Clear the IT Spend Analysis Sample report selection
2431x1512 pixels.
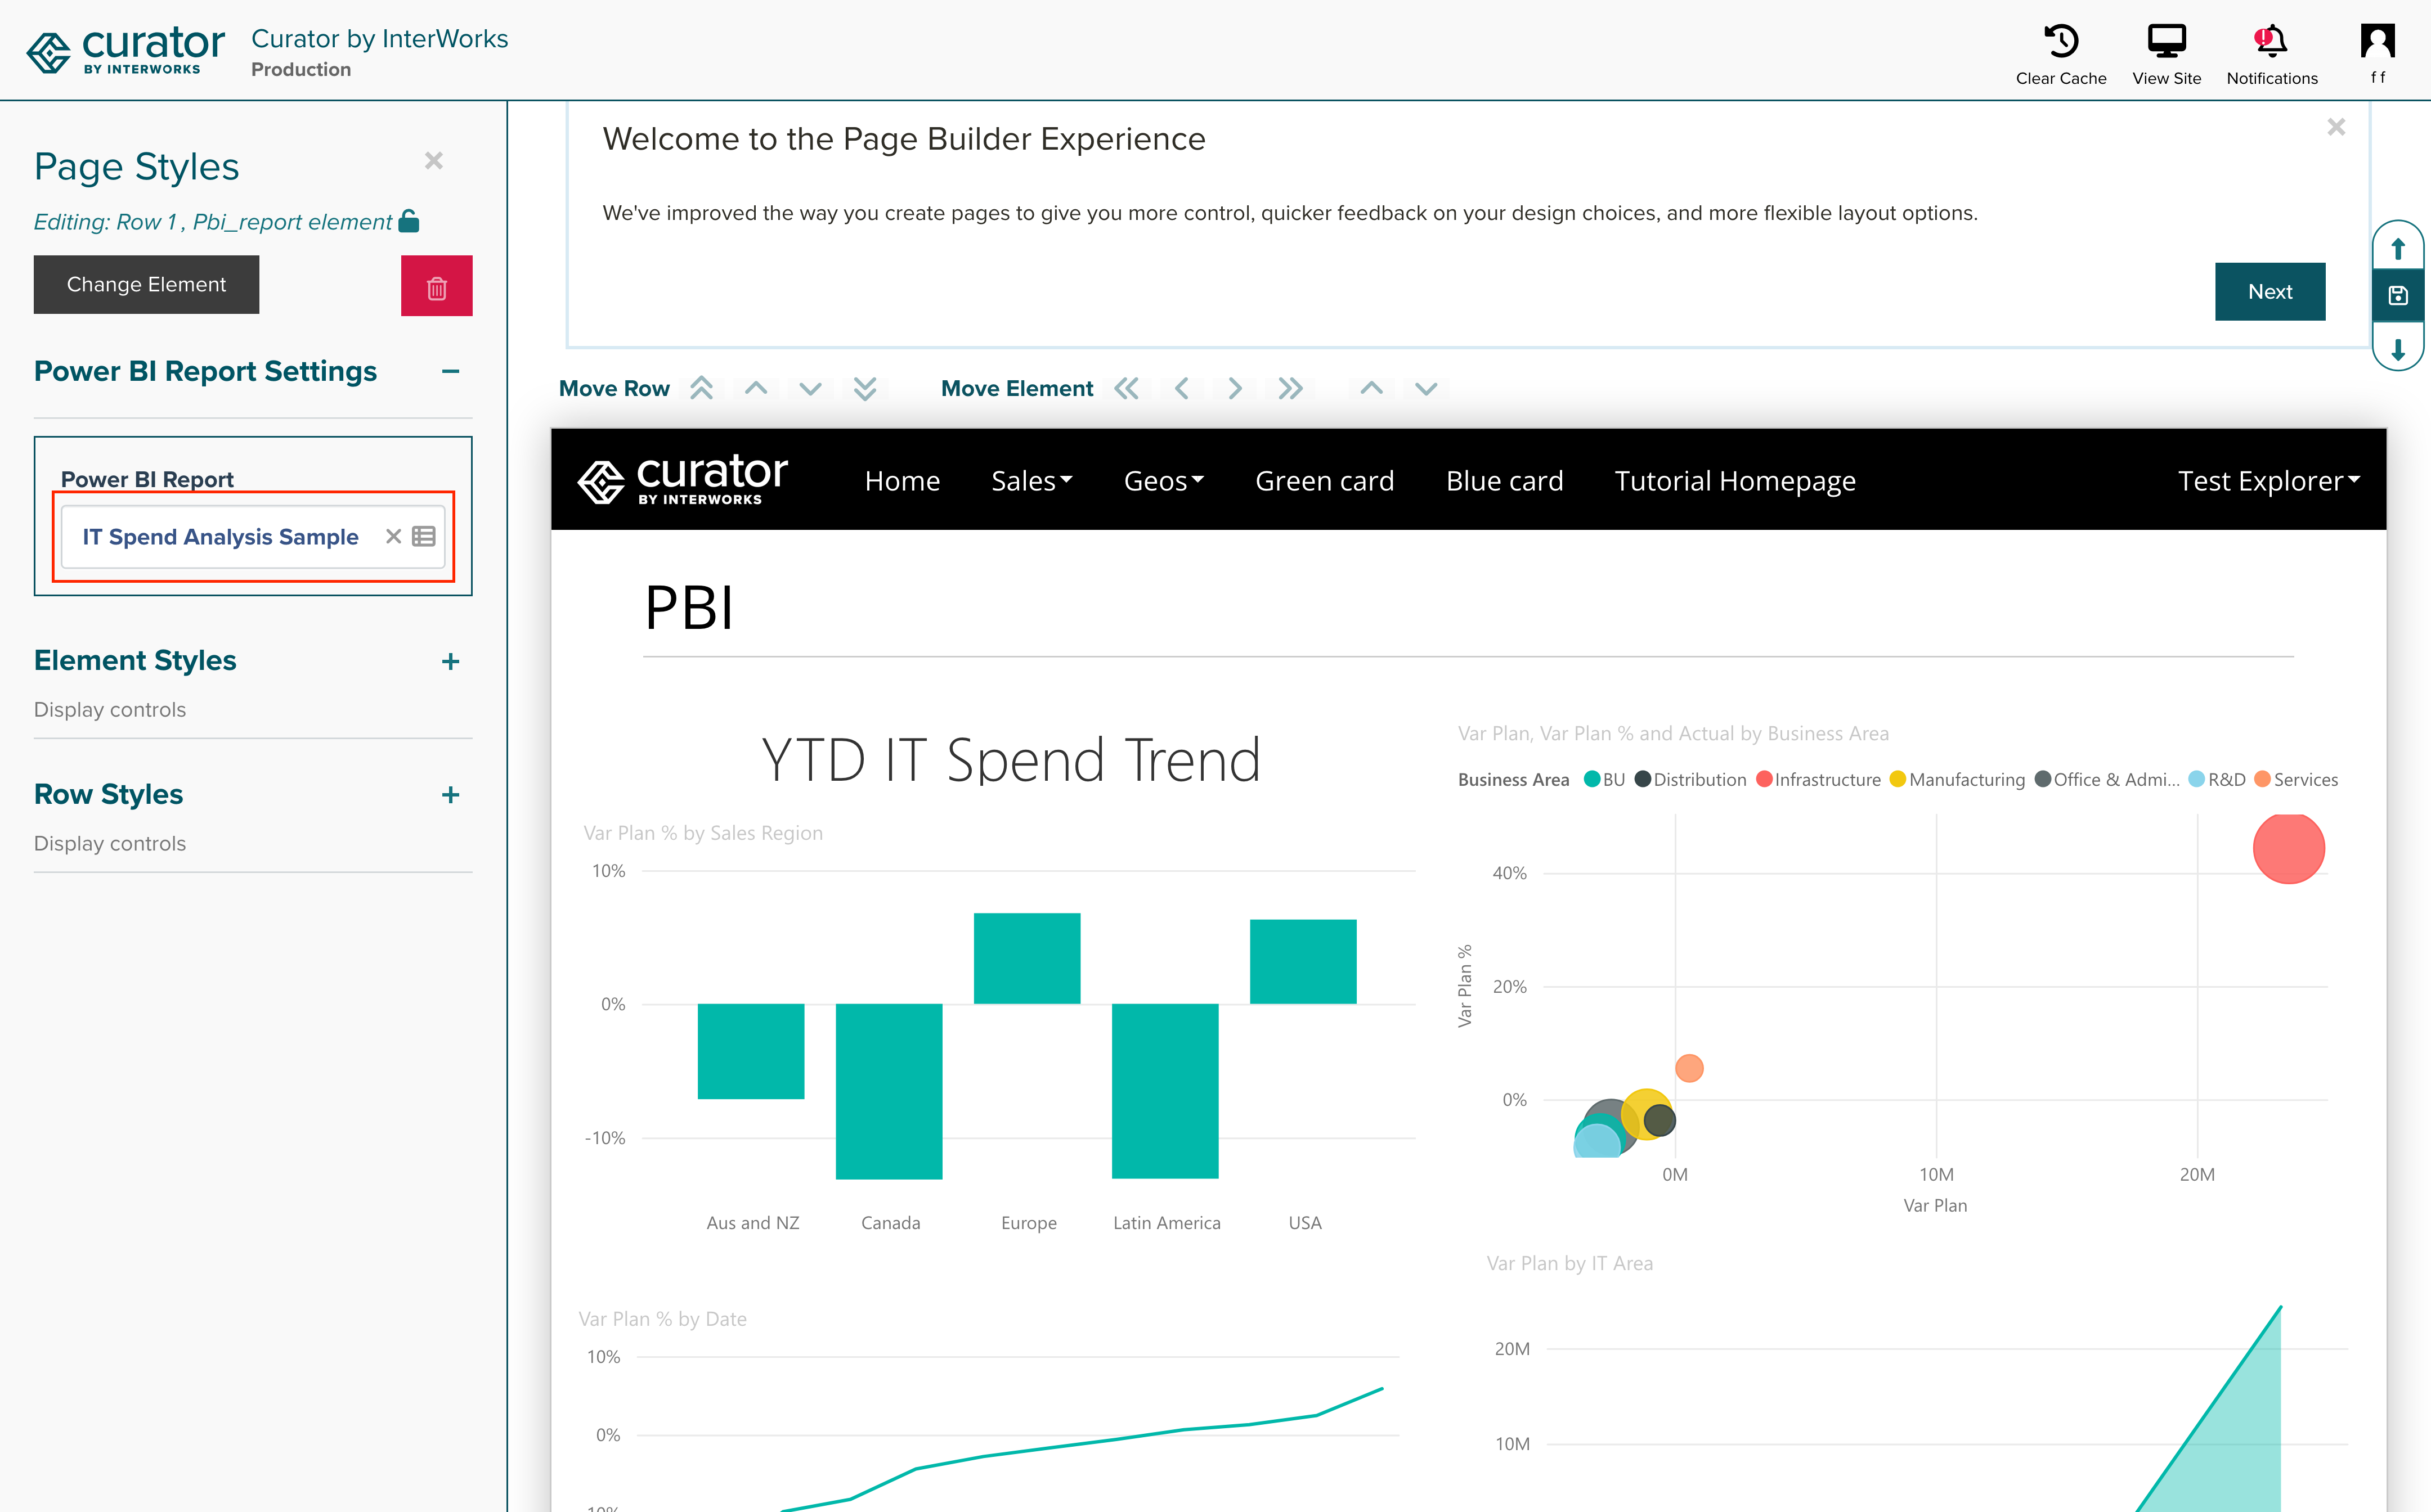(393, 536)
